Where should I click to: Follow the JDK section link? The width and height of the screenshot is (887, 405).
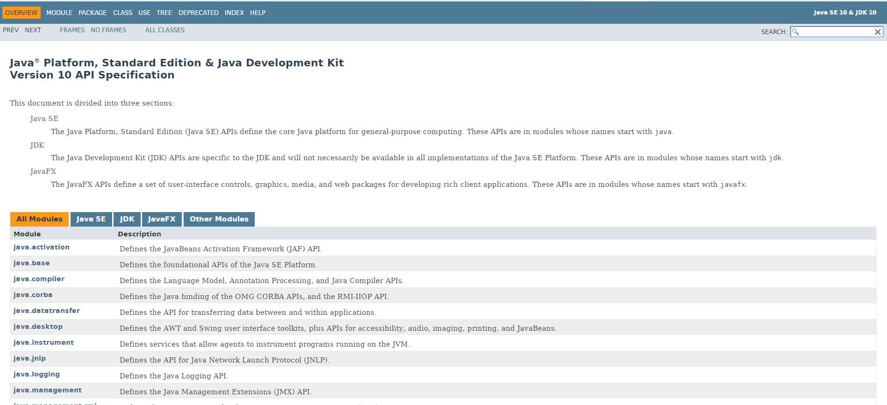coord(37,145)
